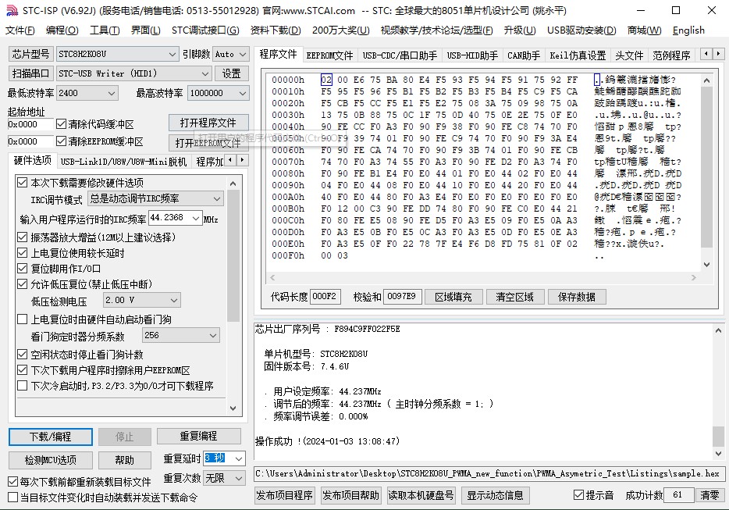Toggle 清除EEPROM缓冲区 checkbox
The width and height of the screenshot is (729, 510).
[62, 141]
